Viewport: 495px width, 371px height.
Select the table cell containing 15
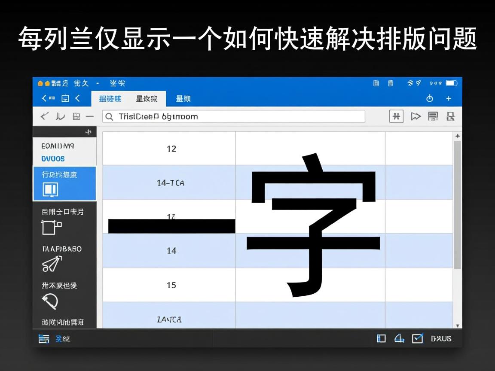[171, 285]
